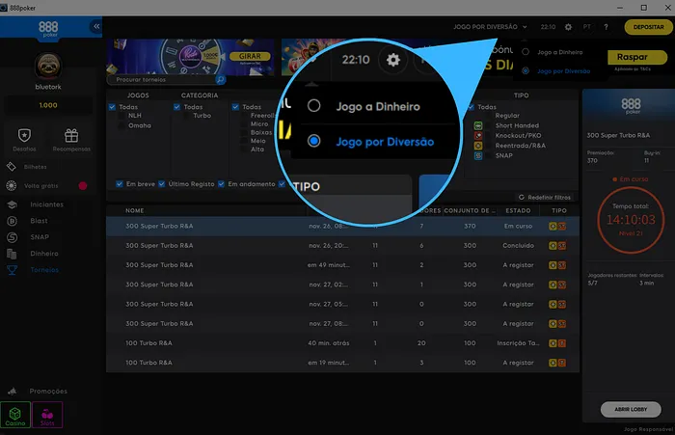The width and height of the screenshot is (675, 435).
Task: Check the Turbo category filter
Action: point(187,116)
